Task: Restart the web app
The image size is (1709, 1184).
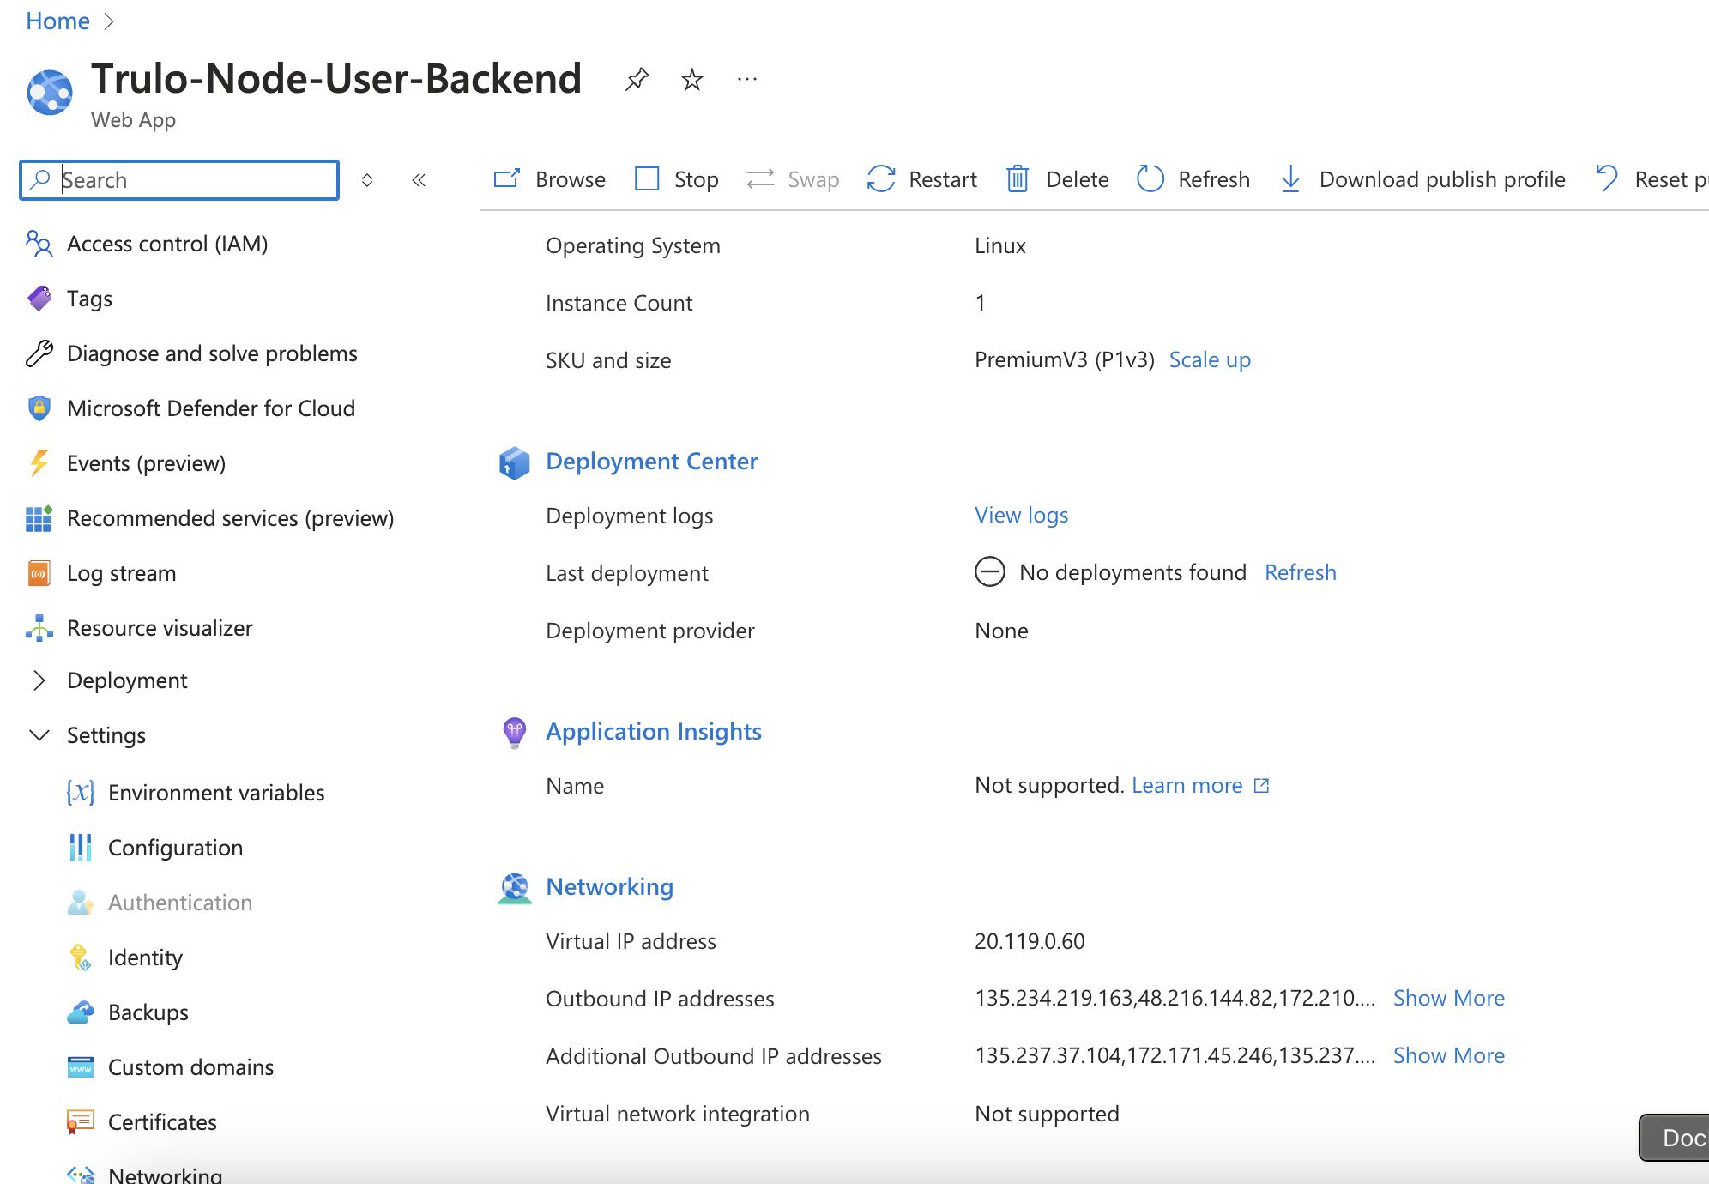Action: point(922,179)
